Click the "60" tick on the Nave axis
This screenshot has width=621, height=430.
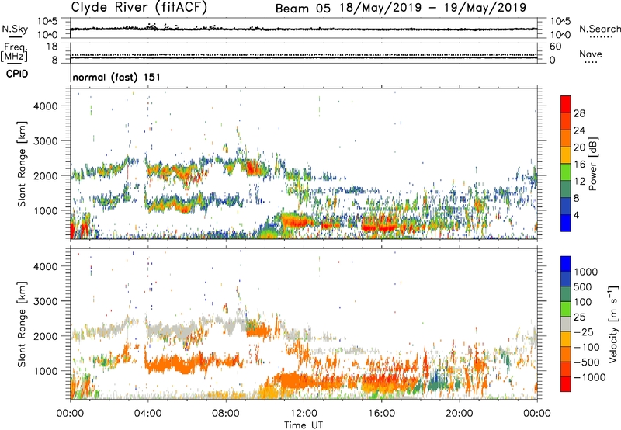point(555,47)
